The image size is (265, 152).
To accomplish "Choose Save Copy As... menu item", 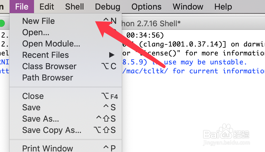I will (x=66, y=130).
